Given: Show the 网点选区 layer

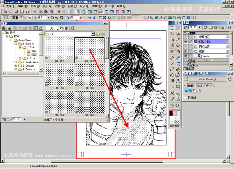Looking at the screenshot, I should [186, 46].
